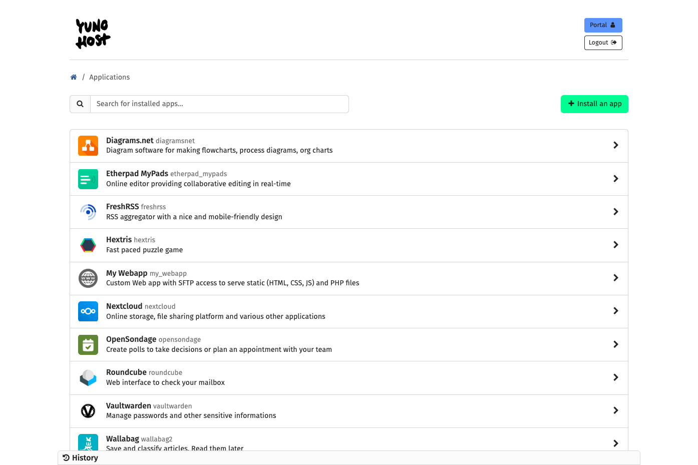This screenshot has width=698, height=465.
Task: Open Nextcloud via its chevron arrow
Action: (616, 311)
